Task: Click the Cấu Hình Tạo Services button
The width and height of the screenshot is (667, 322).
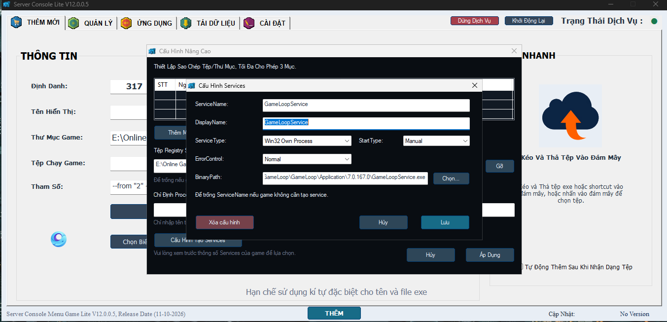Action: 198,242
